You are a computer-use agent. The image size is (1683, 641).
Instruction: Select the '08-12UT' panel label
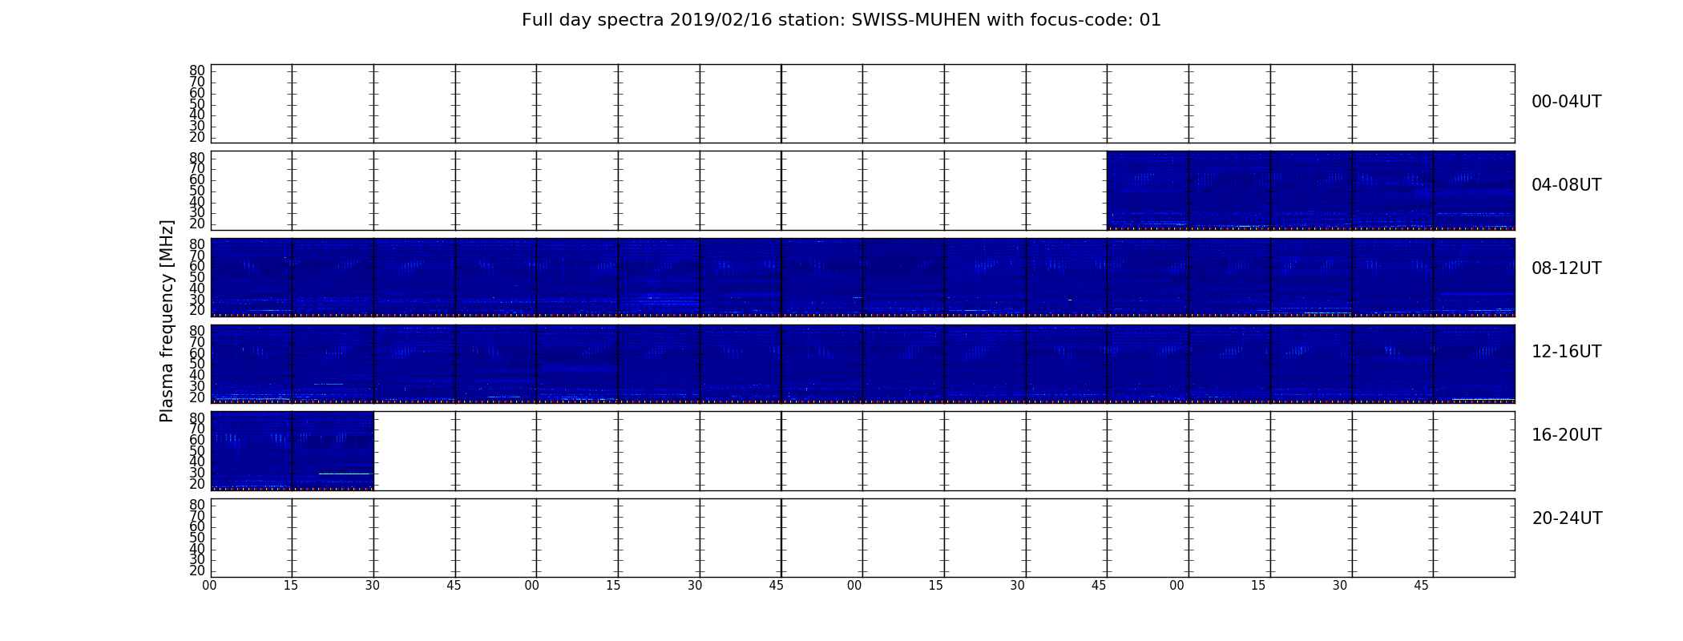[1567, 268]
